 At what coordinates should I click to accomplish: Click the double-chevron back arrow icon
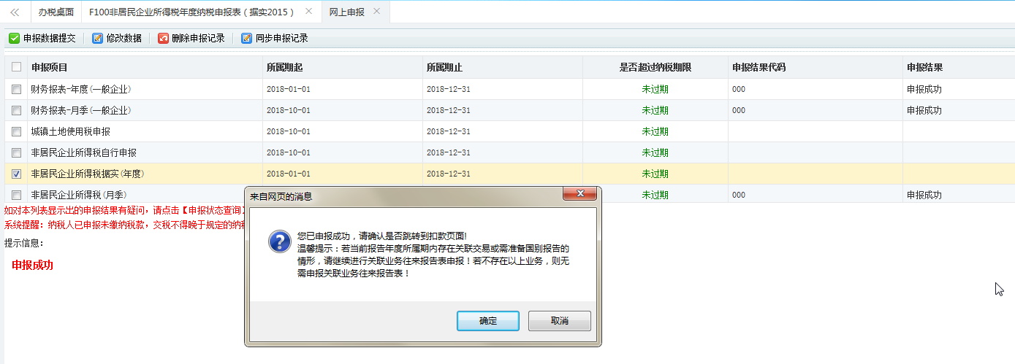pos(15,12)
